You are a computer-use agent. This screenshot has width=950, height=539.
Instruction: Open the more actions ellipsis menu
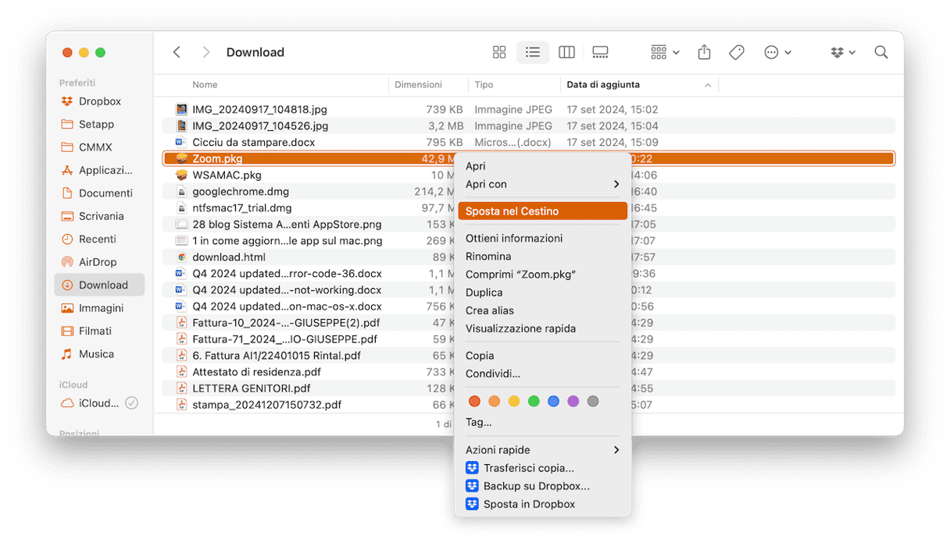click(x=777, y=52)
